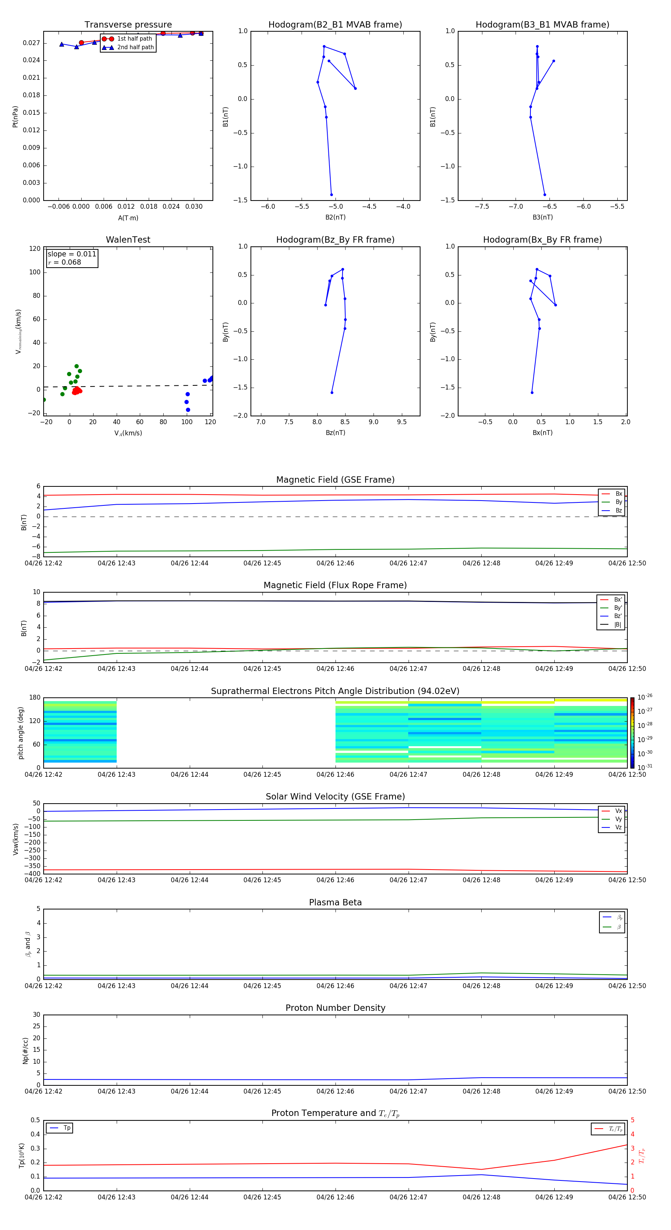Click the "slope = 0.011" annotation
Viewport: 671px width, 1230px height.
(72, 254)
